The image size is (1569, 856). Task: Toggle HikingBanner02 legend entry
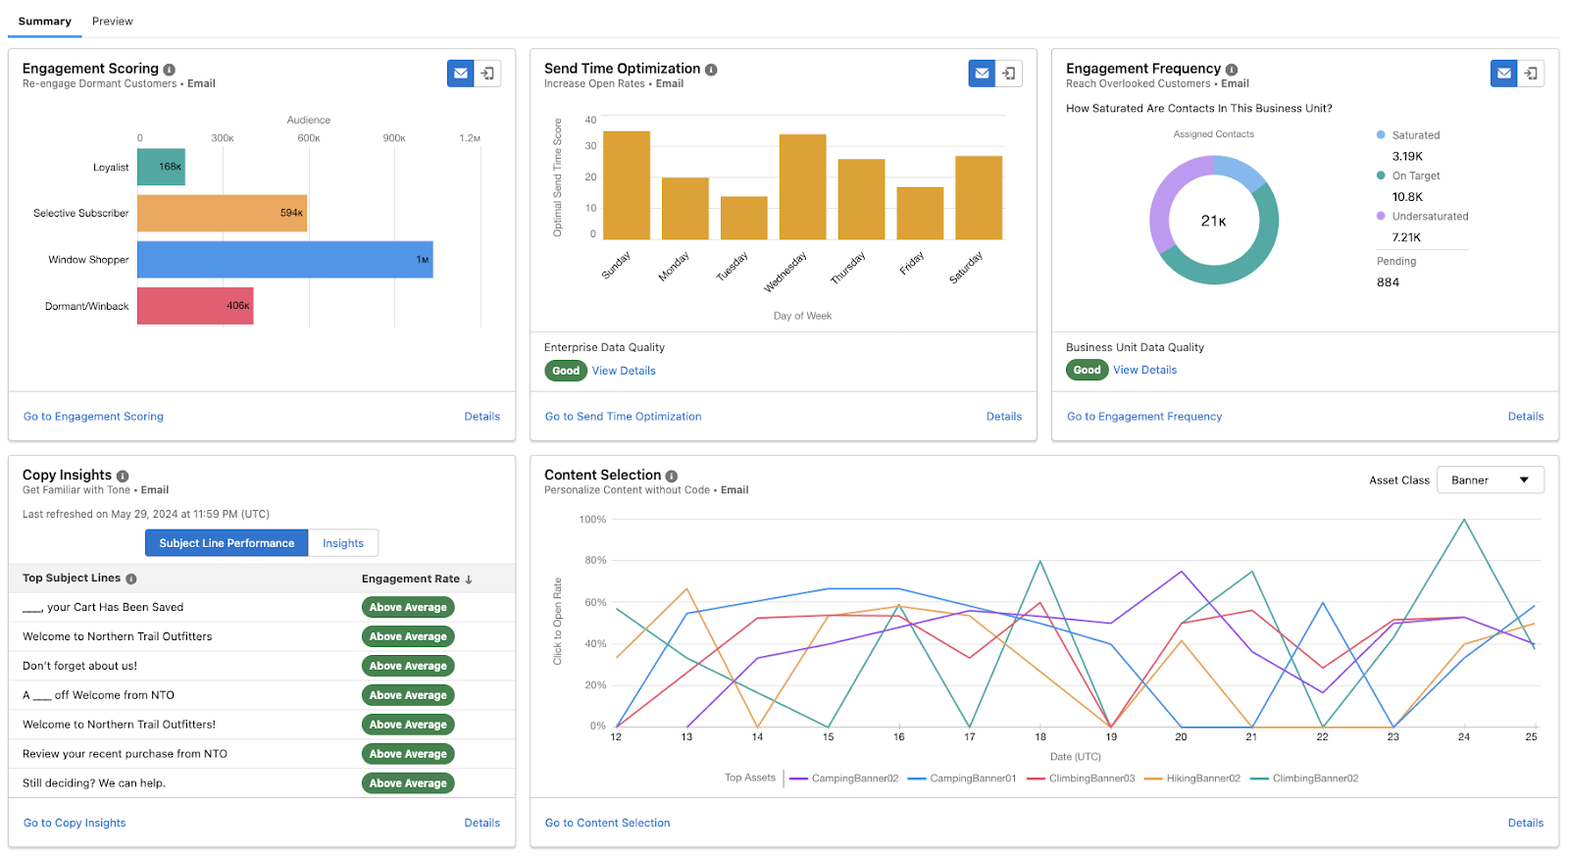(x=1191, y=779)
